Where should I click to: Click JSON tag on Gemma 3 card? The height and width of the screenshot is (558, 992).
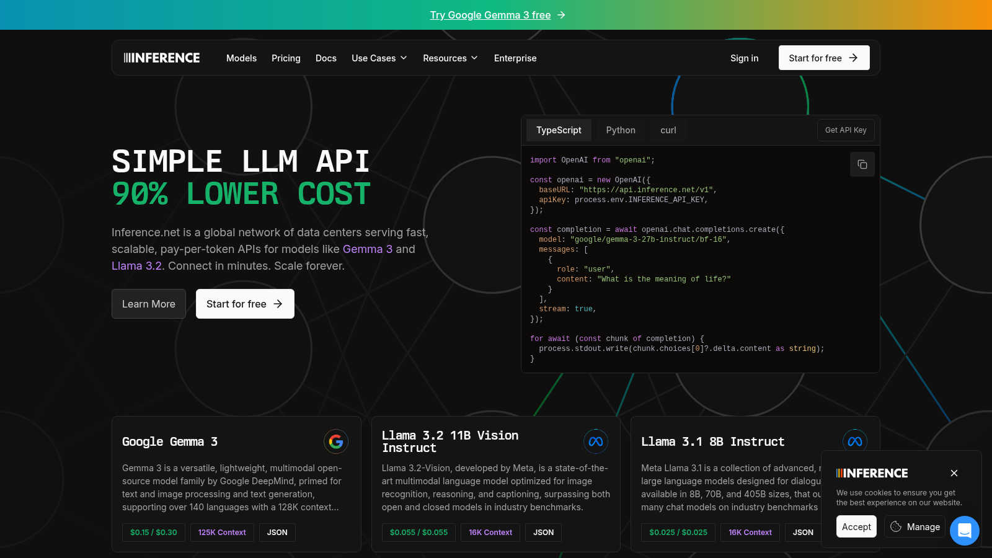(x=277, y=533)
